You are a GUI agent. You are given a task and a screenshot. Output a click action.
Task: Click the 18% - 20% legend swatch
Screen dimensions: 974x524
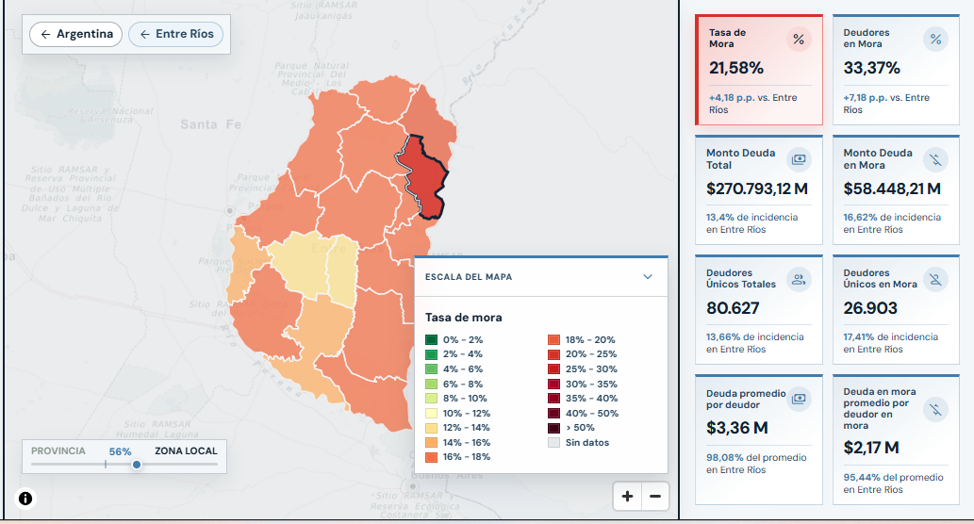[553, 339]
